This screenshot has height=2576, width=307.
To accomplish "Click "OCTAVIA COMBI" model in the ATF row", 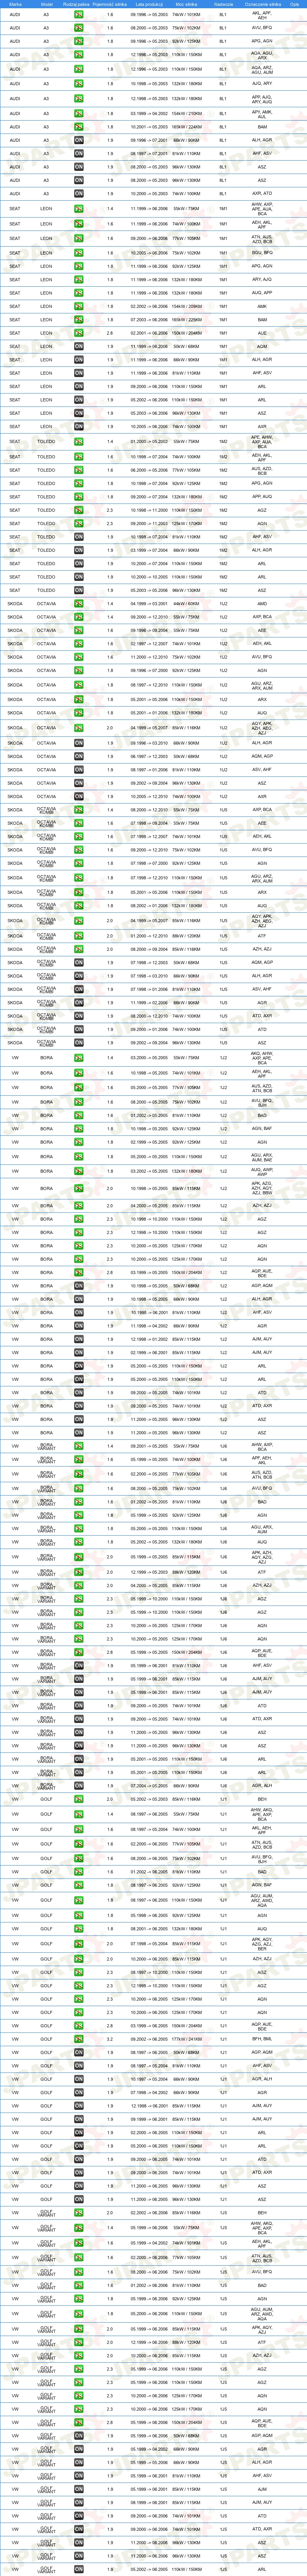I will pos(46,935).
